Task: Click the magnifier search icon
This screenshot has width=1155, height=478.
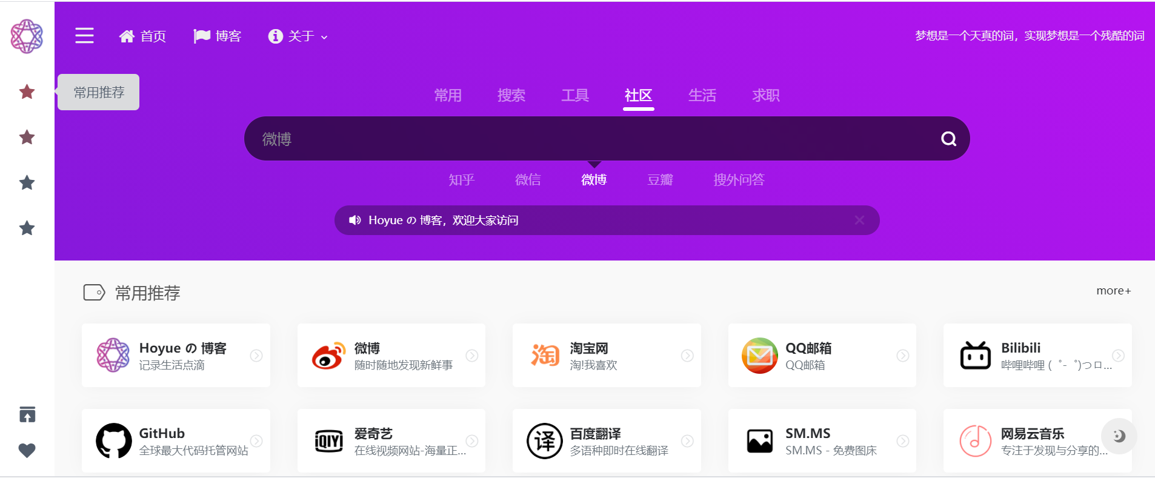Action: click(x=948, y=139)
